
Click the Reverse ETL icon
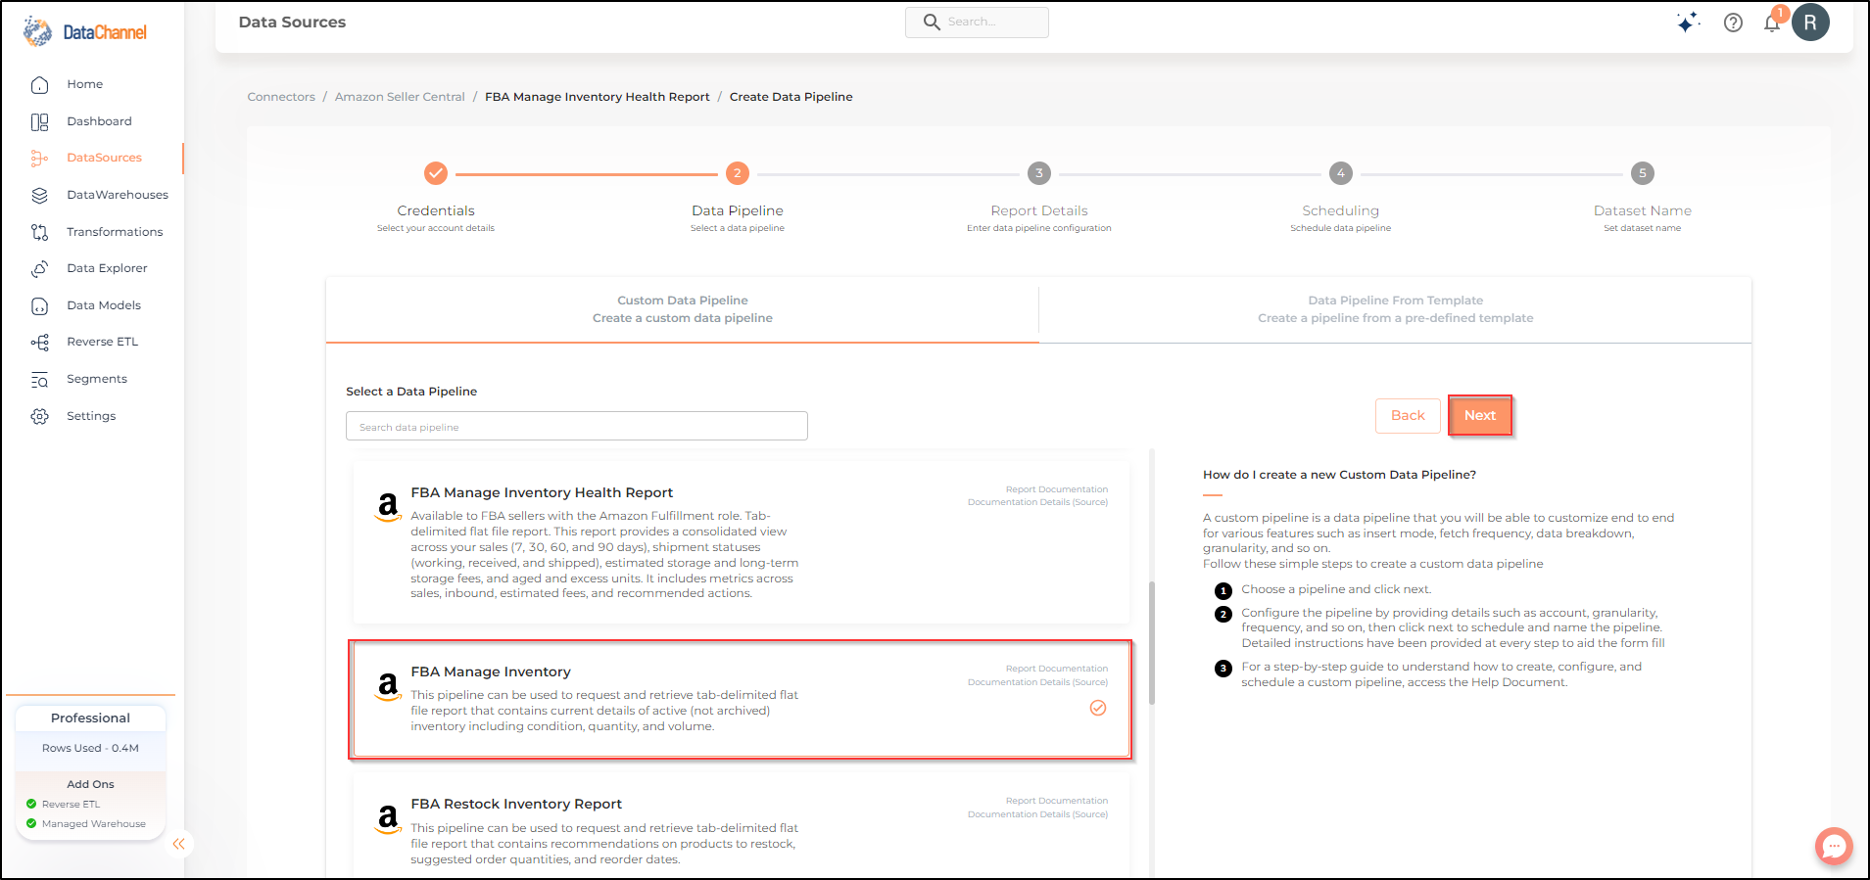pos(39,343)
